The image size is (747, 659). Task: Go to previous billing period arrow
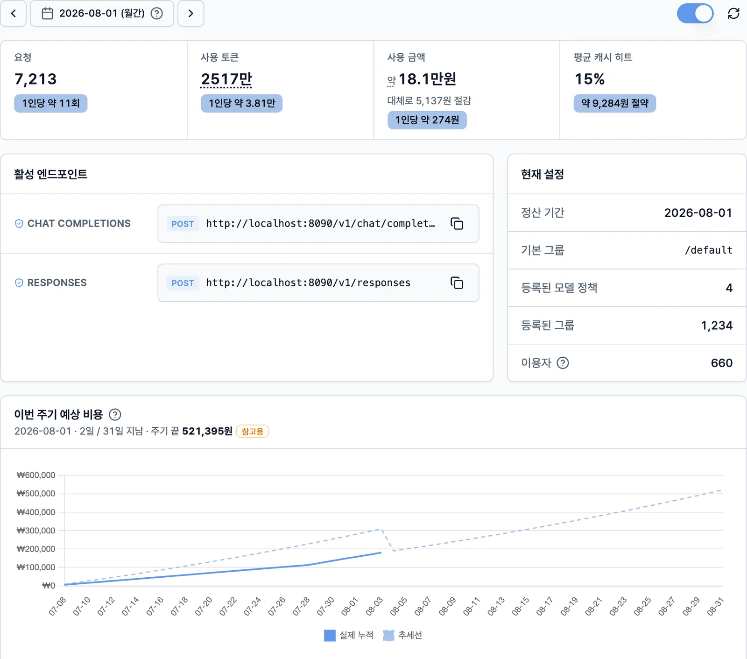(x=13, y=13)
